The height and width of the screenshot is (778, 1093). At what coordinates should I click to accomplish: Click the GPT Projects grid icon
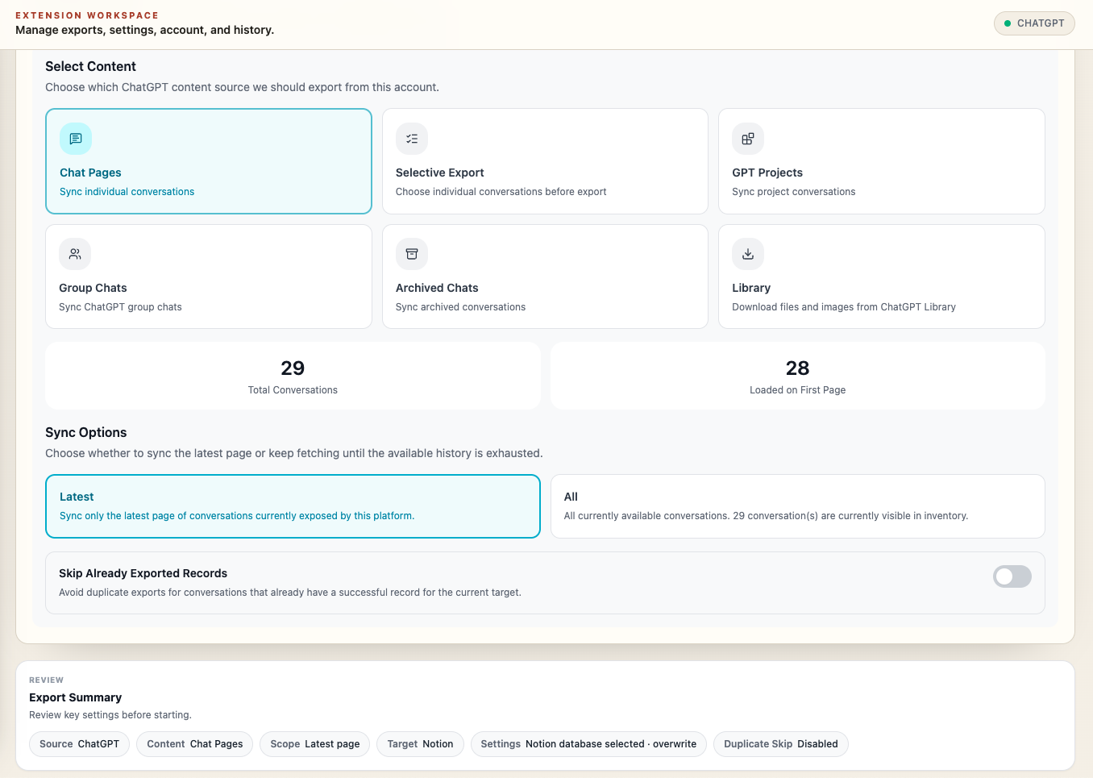pyautogui.click(x=748, y=139)
